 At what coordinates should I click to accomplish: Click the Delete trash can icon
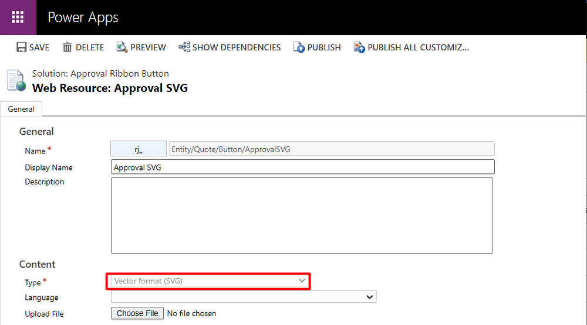(67, 47)
